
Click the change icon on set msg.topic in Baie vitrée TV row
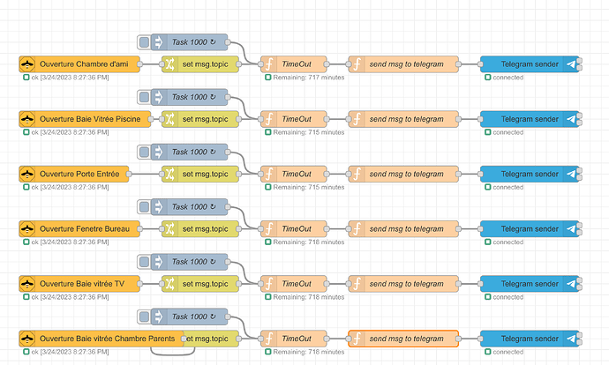pyautogui.click(x=169, y=284)
